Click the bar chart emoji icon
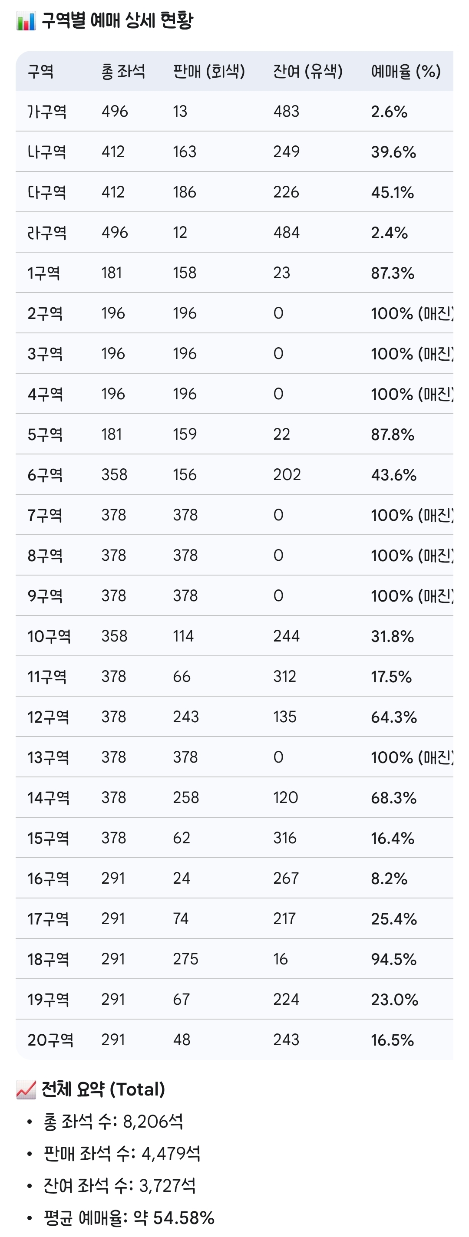This screenshot has height=1237, width=469. 26,21
